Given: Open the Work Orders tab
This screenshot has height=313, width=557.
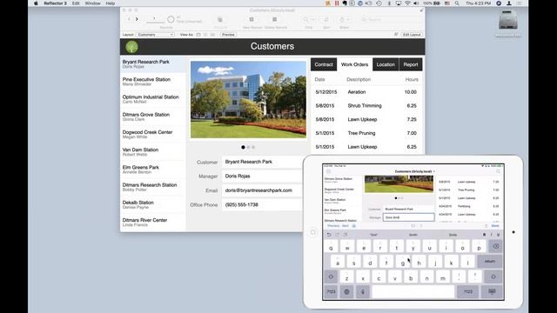Looking at the screenshot, I should click(354, 64).
